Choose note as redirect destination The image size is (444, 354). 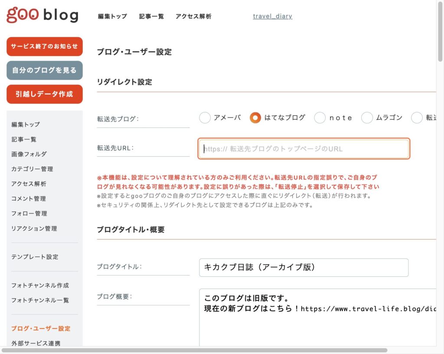(x=320, y=118)
